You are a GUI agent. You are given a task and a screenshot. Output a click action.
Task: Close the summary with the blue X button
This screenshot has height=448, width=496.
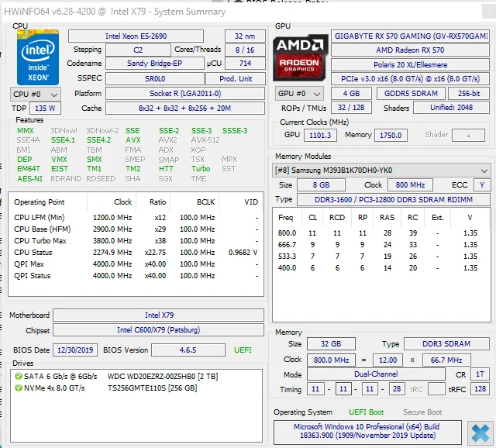pos(480,432)
